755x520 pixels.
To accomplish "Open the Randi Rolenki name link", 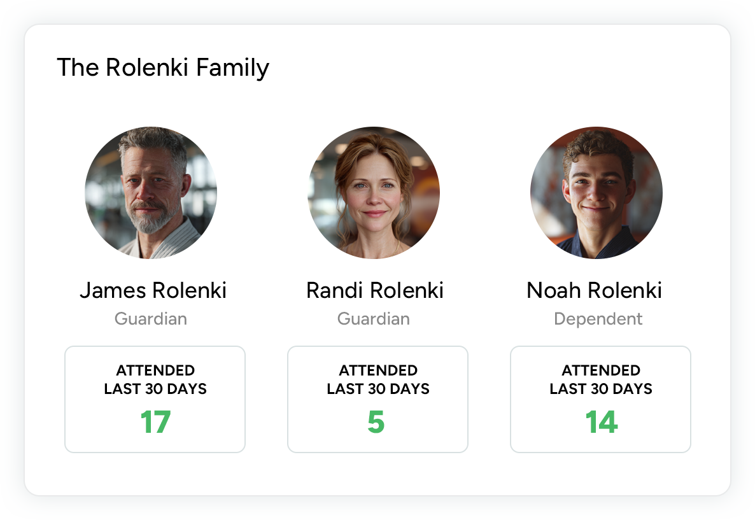I will click(x=374, y=290).
